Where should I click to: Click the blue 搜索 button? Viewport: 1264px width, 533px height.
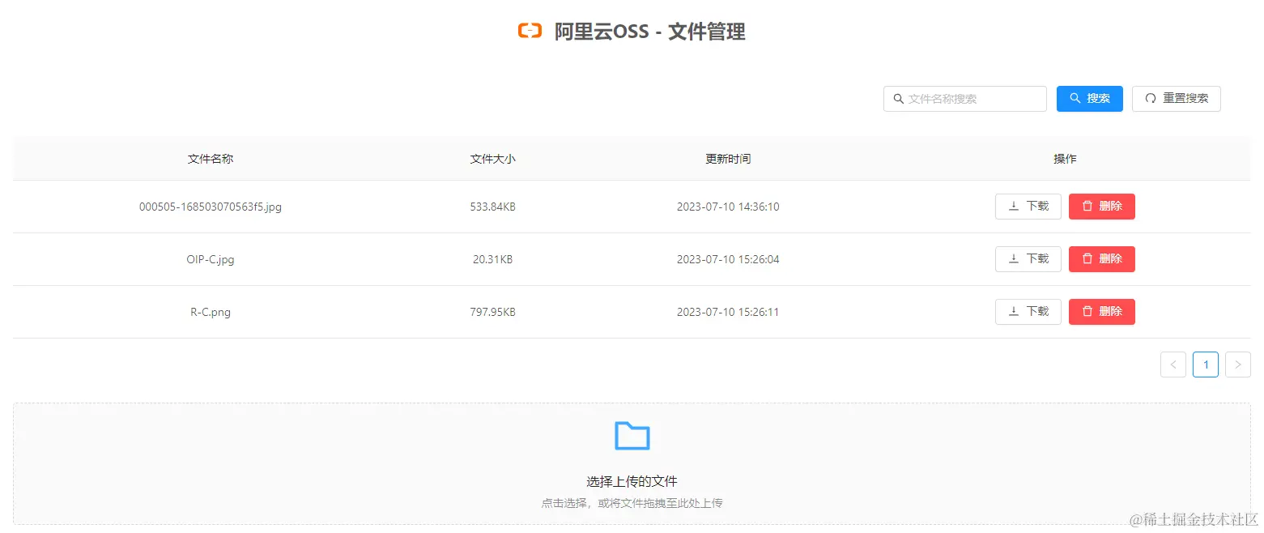(1089, 99)
